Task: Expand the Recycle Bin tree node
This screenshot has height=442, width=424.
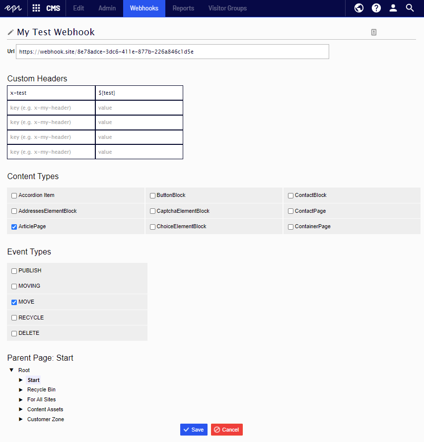Action: pyautogui.click(x=21, y=390)
